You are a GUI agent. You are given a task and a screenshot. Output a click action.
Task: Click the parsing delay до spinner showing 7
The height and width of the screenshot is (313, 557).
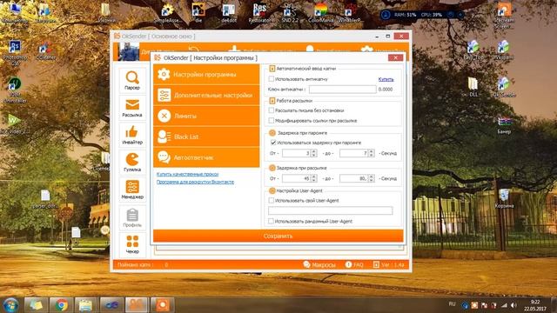[357, 153]
